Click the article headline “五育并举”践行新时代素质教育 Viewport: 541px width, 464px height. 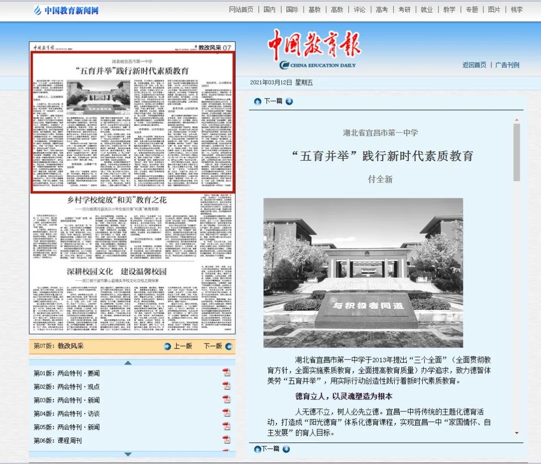[382, 156]
